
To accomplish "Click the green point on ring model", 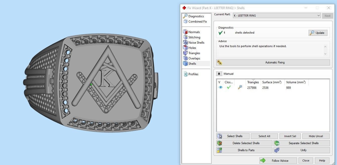I will [x=91, y=85].
